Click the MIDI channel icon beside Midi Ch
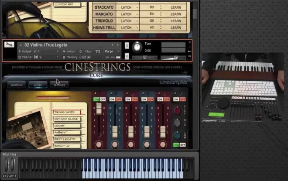 click(20, 57)
